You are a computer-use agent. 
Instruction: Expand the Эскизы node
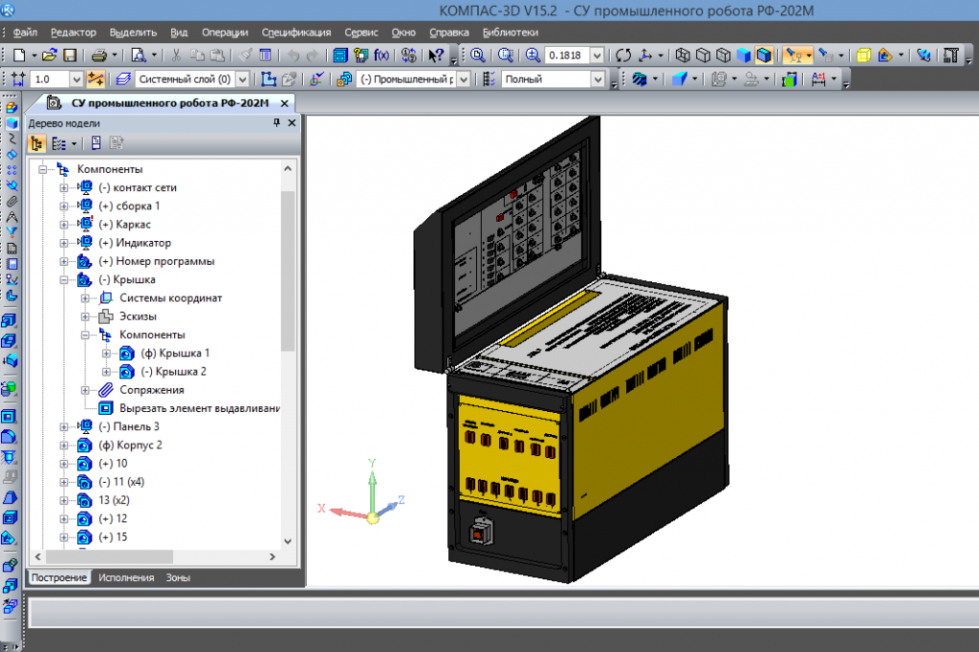pos(85,316)
